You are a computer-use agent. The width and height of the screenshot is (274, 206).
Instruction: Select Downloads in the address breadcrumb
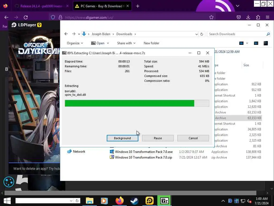coord(124,34)
